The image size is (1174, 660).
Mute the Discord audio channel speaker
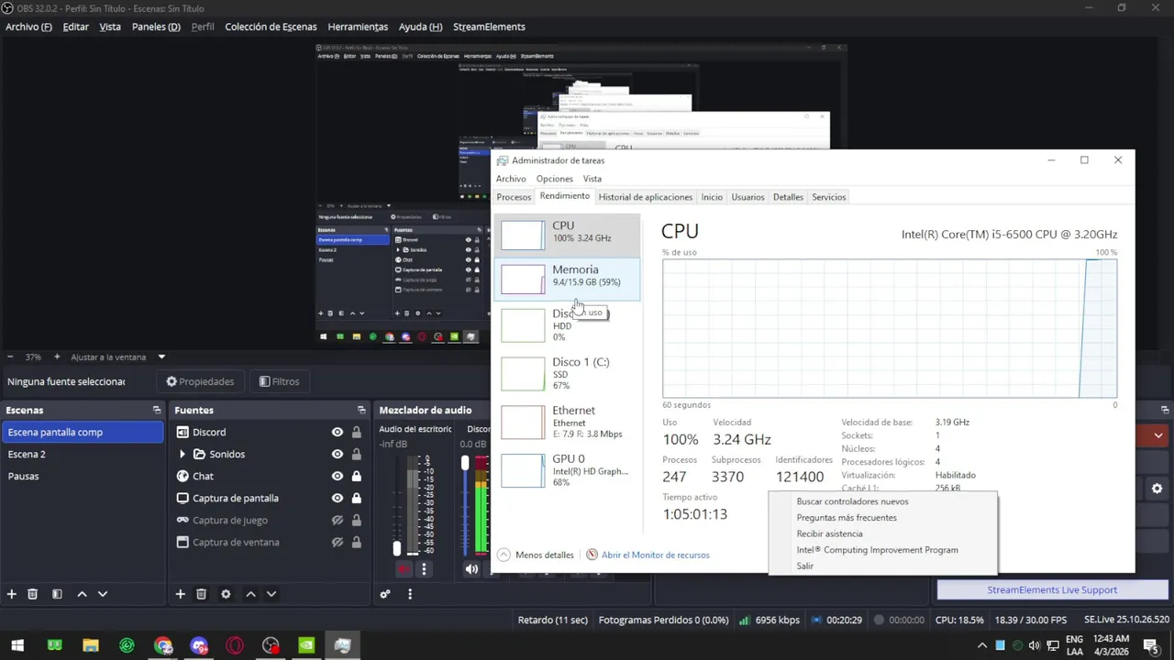[471, 569]
